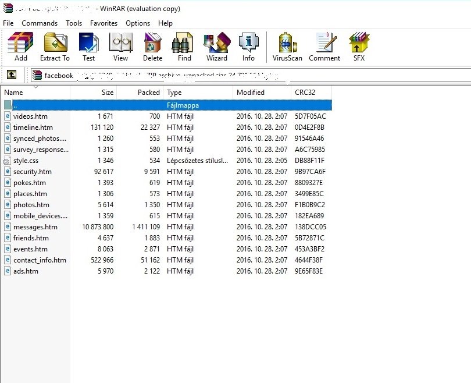The width and height of the screenshot is (471, 383).
Task: Add an archive Comment
Action: click(324, 47)
